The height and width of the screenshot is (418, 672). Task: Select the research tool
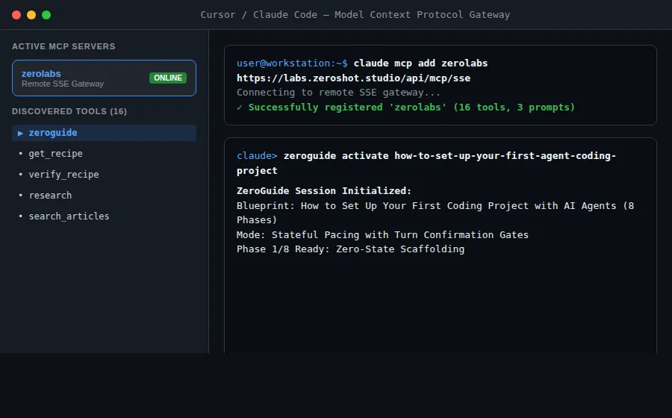pos(50,196)
